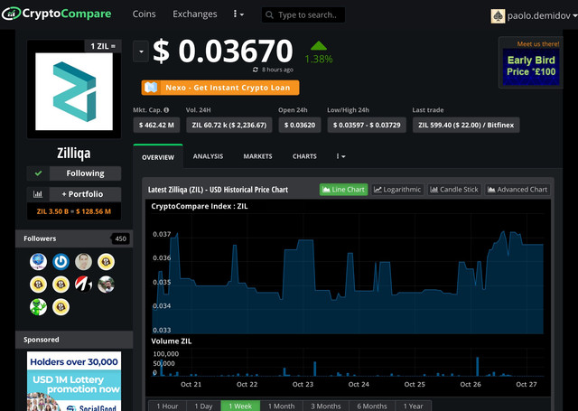
Task: Click the green alien follower avatar
Action: 38,307
